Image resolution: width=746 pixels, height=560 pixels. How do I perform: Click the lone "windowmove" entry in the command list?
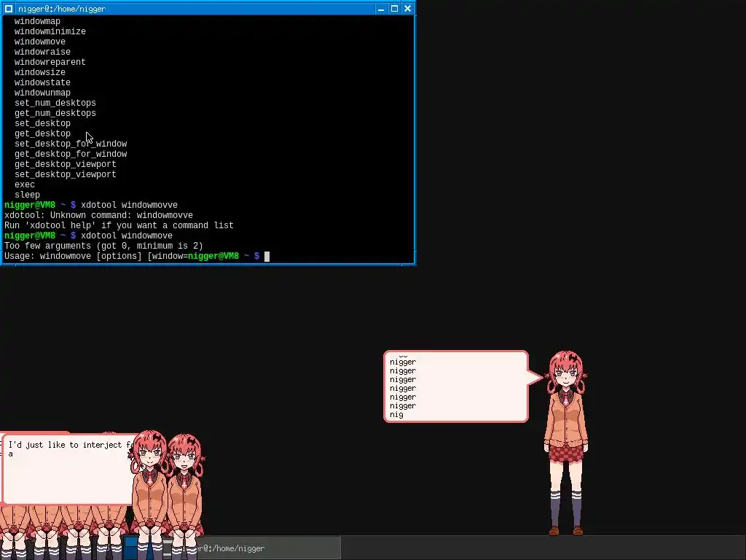click(x=40, y=42)
